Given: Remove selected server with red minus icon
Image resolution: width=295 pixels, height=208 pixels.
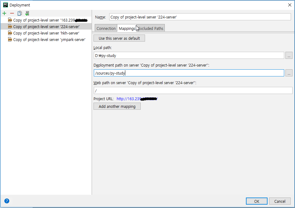Looking at the screenshot, I should click(12, 13).
